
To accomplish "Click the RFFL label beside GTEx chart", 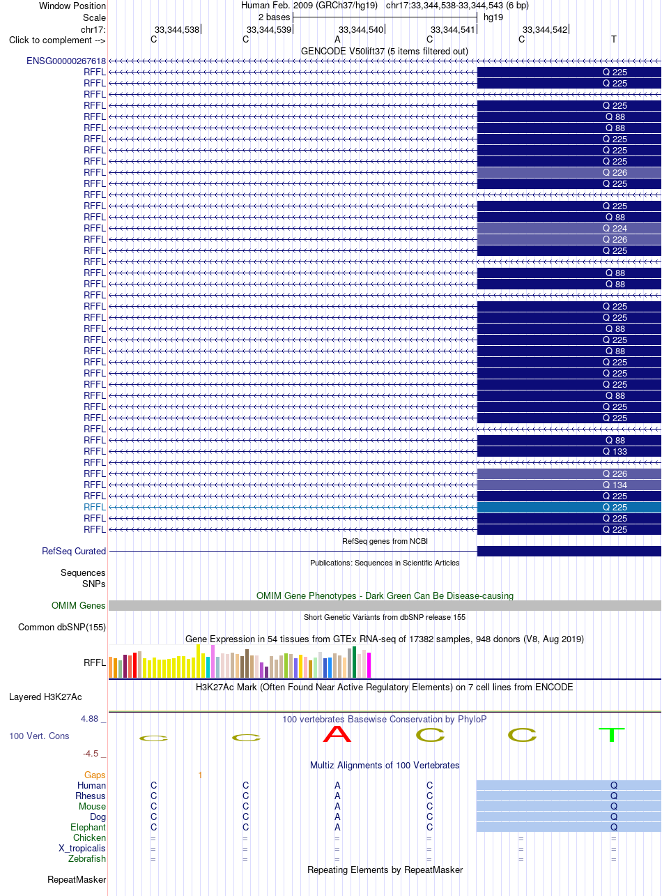I will click(x=95, y=662).
